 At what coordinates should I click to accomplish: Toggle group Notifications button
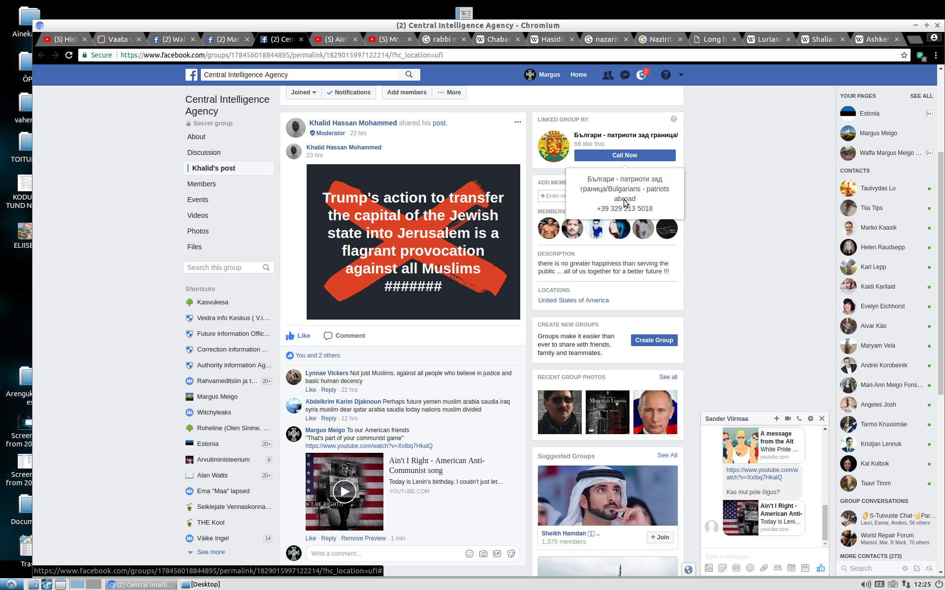point(349,92)
